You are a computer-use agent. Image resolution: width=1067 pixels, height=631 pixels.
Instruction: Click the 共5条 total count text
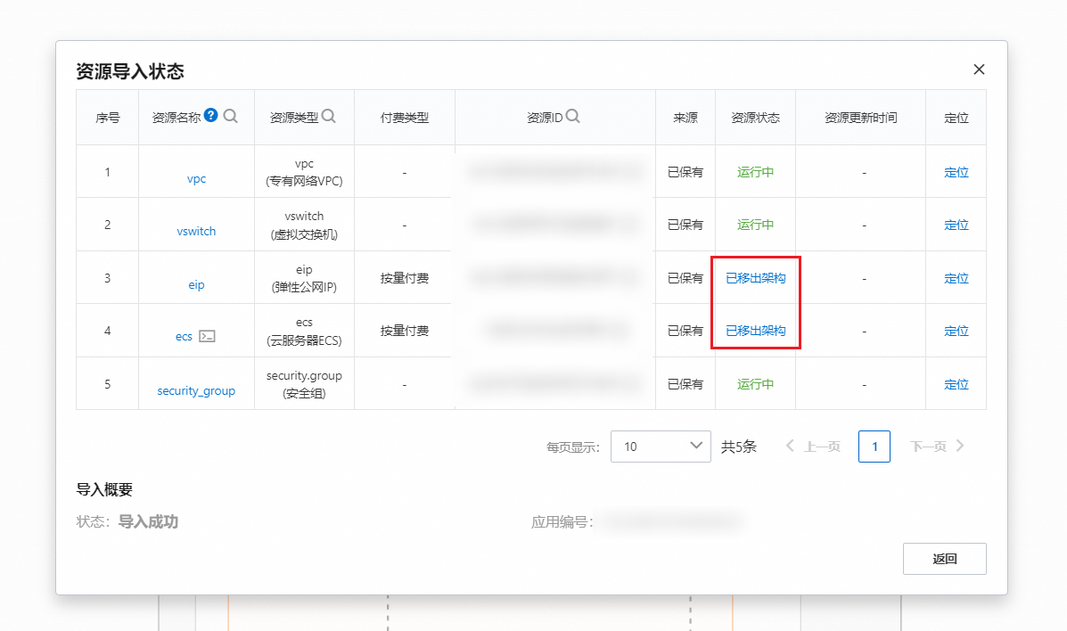[x=739, y=447]
